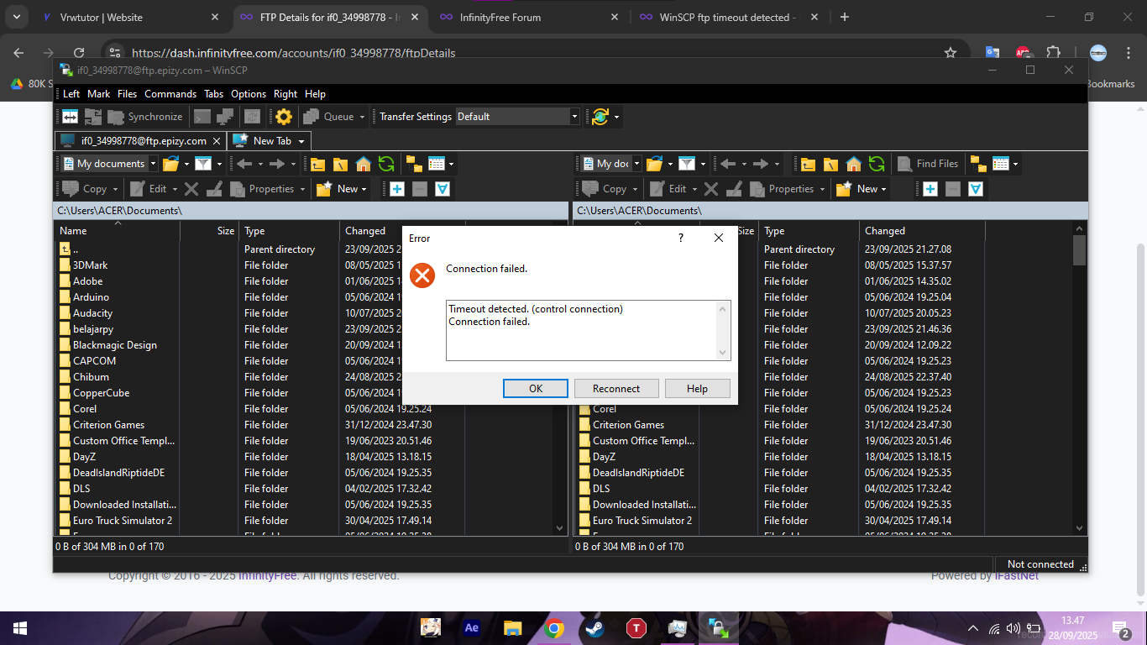Expand left panel New dropdown
Screen dimensions: 1147x645
364,189
